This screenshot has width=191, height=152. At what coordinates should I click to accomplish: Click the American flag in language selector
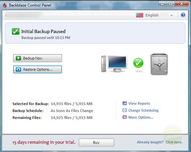140,15
